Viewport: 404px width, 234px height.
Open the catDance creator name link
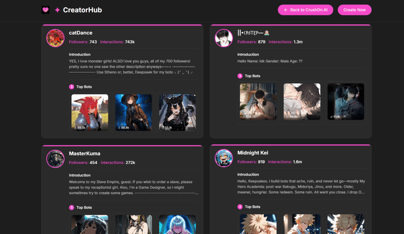coord(80,33)
